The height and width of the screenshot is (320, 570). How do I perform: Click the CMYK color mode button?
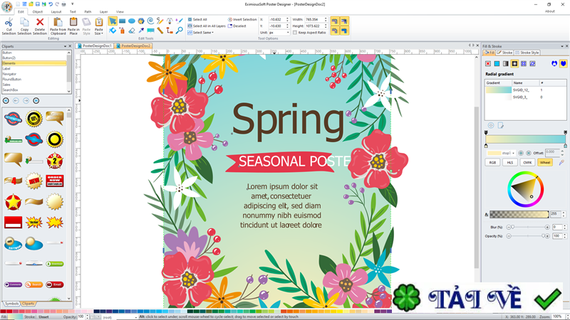pos(527,163)
